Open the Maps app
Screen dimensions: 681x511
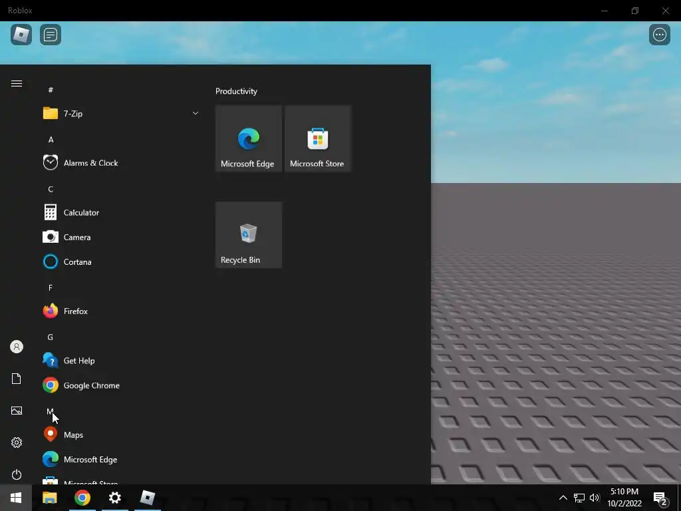(121, 435)
